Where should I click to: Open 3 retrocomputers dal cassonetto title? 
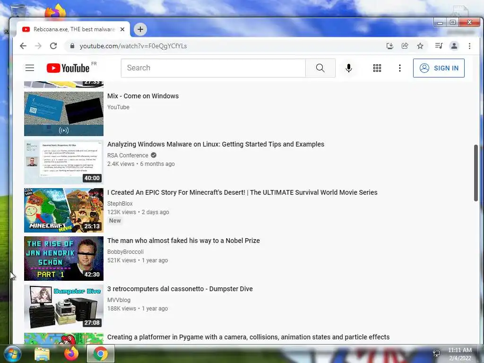pos(180,289)
